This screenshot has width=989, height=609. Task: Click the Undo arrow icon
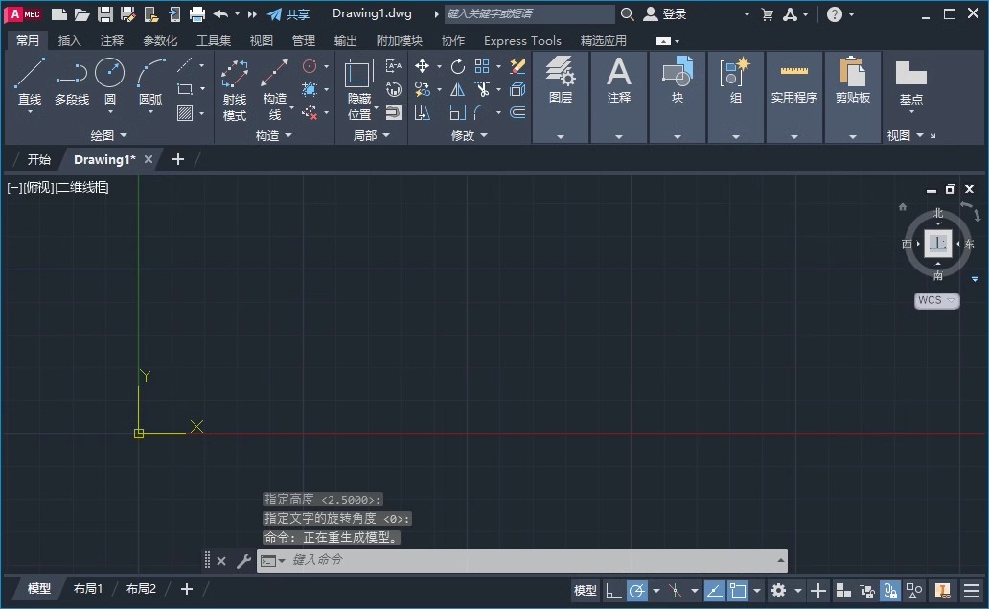click(220, 13)
